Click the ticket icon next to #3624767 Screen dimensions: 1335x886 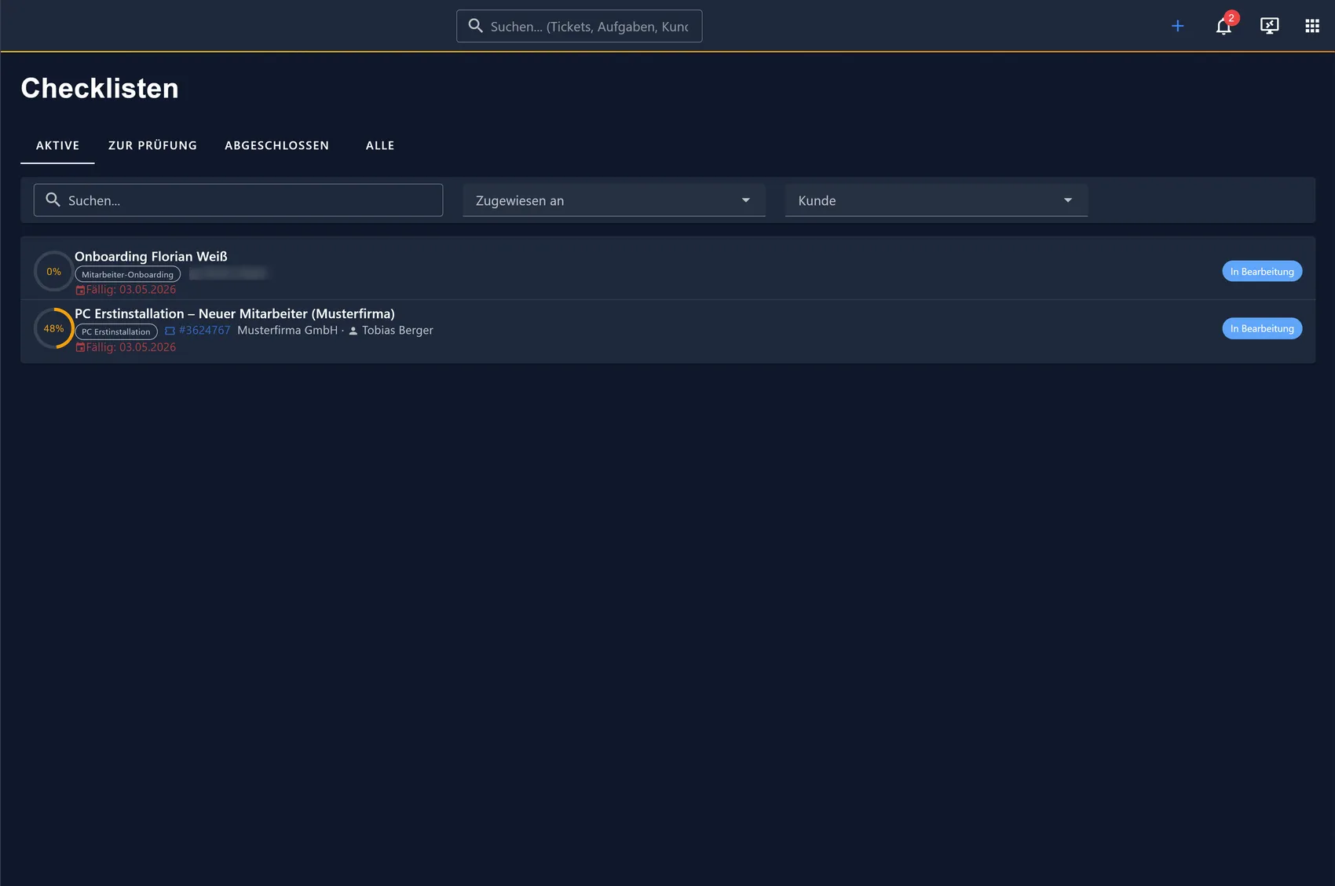pos(170,331)
